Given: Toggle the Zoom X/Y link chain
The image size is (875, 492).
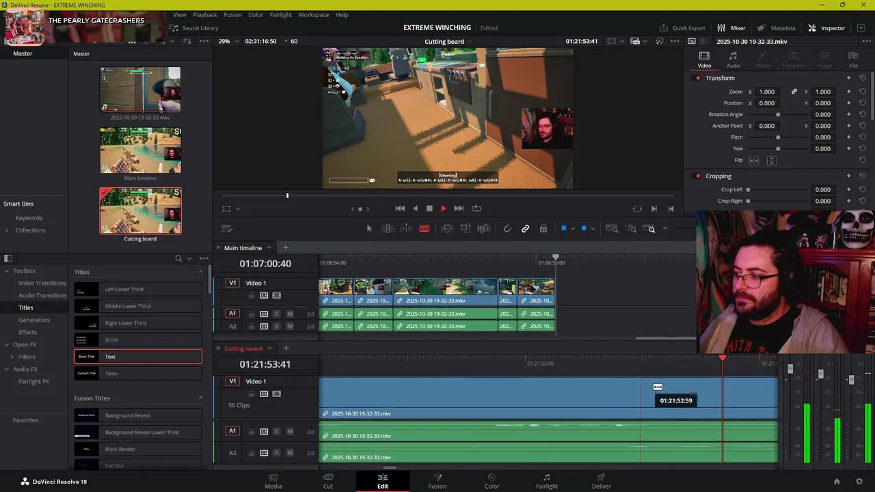Looking at the screenshot, I should (794, 92).
